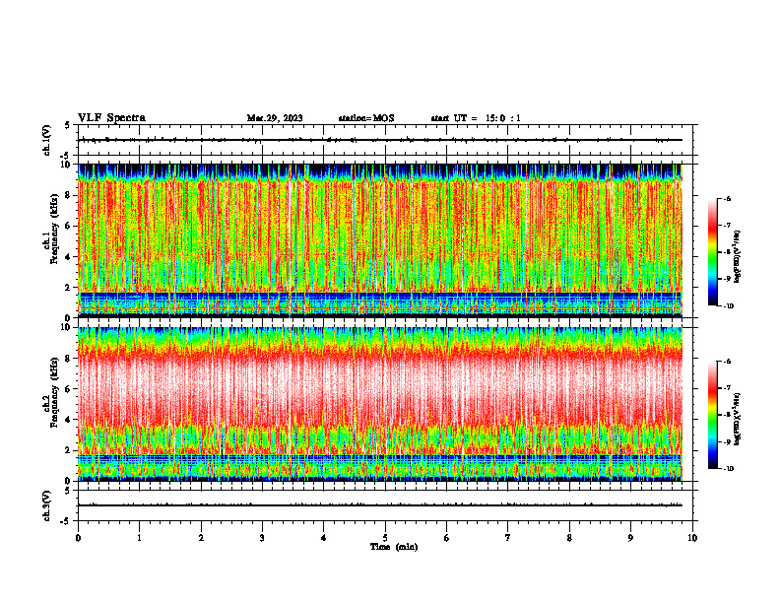Click the ch.1 spectrogram color scale bar

[x=712, y=252]
